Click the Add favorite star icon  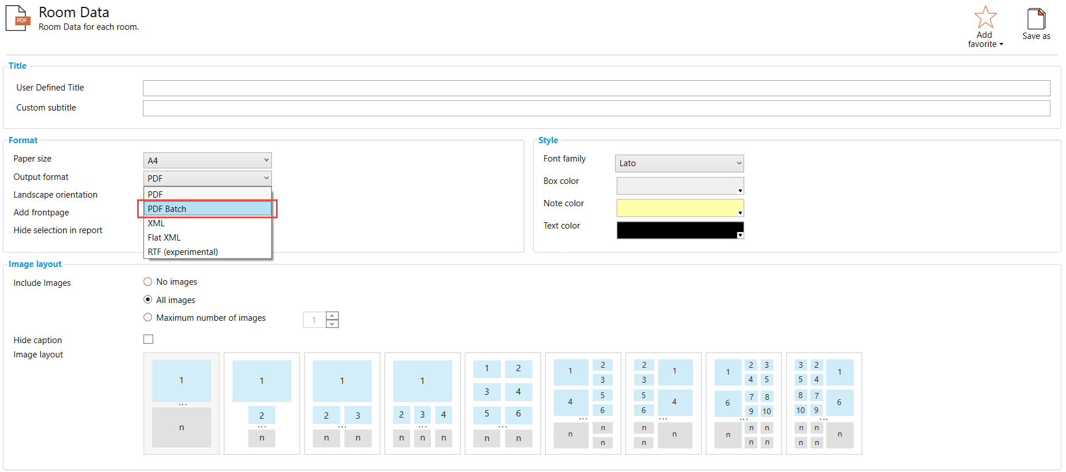tap(985, 17)
